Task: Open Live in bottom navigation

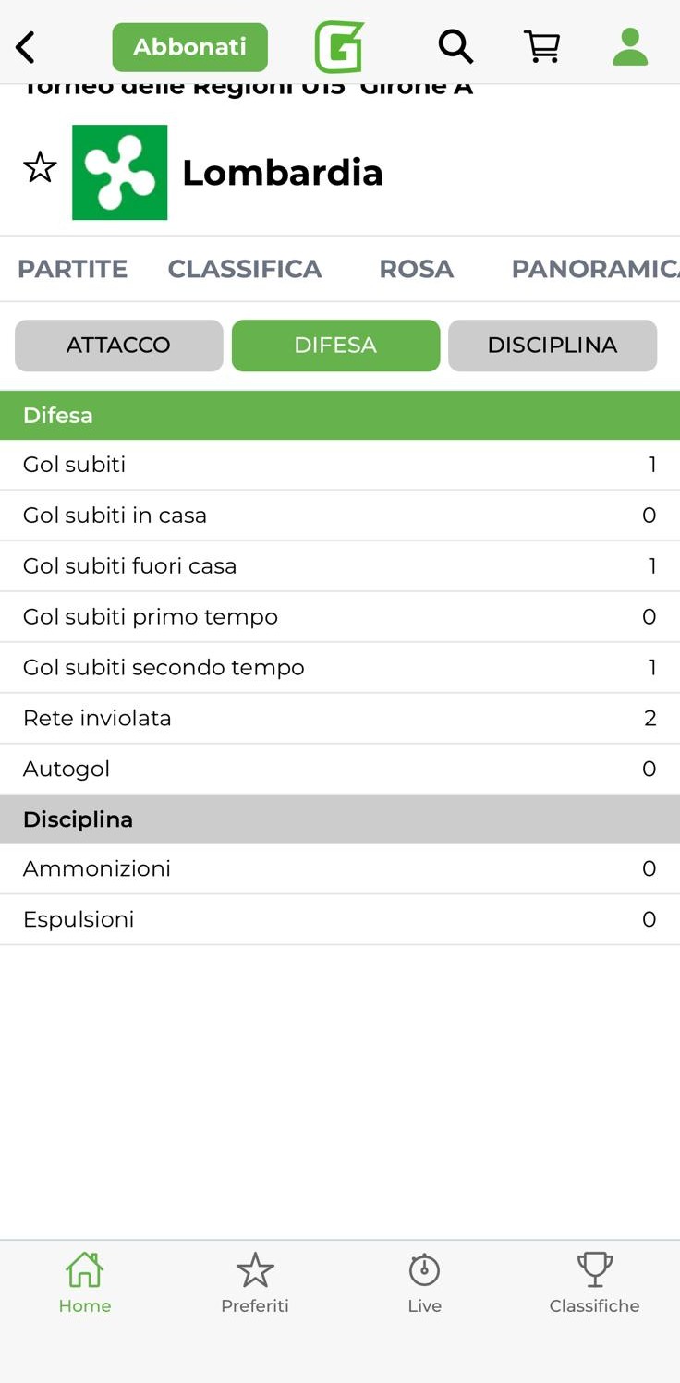Action: (x=425, y=1282)
